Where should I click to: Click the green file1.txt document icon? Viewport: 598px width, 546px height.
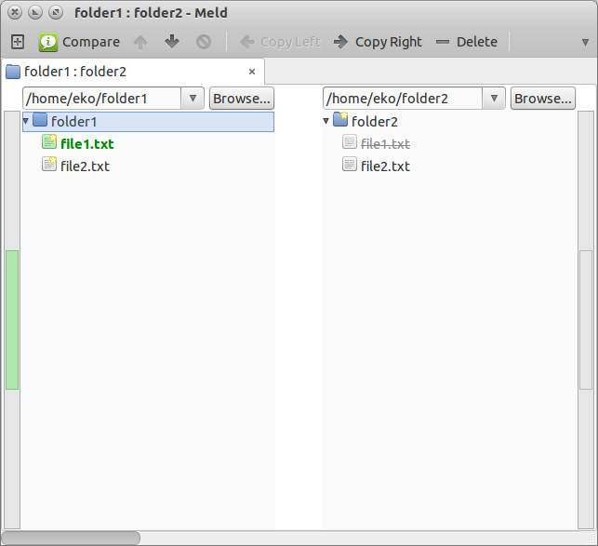49,141
